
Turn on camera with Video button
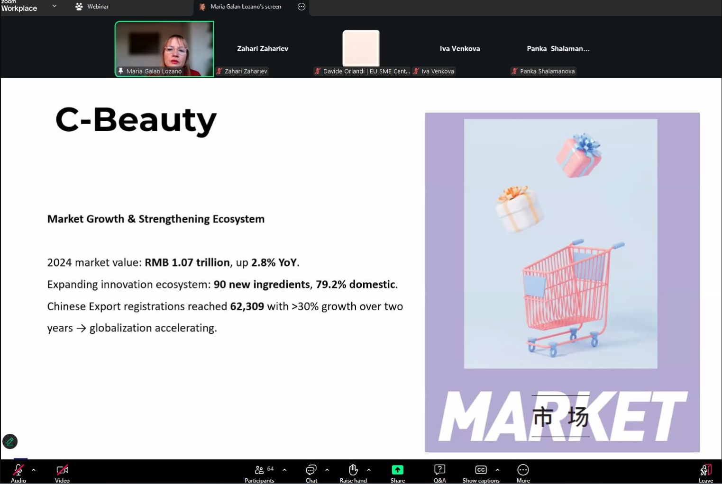pos(62,470)
